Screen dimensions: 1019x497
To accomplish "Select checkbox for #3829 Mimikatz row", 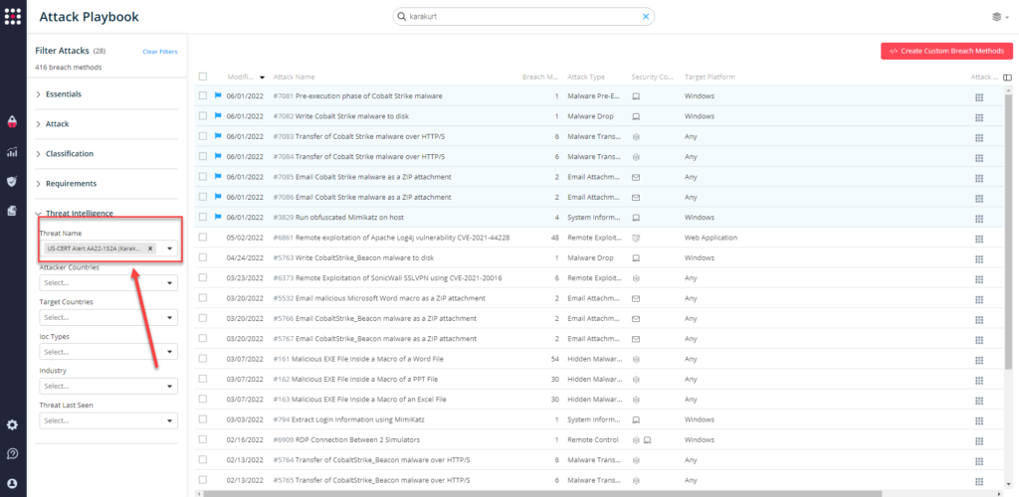I will click(x=203, y=217).
